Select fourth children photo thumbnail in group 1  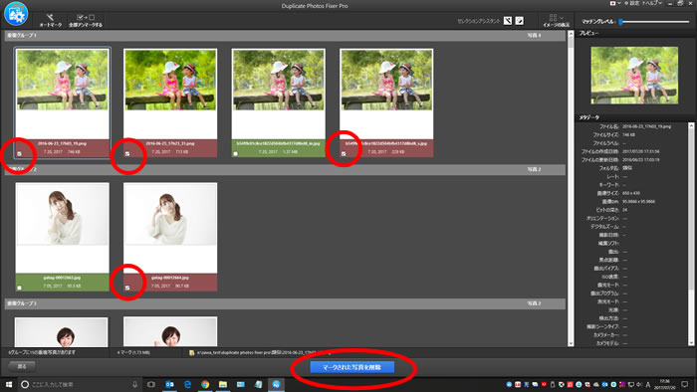386,80
